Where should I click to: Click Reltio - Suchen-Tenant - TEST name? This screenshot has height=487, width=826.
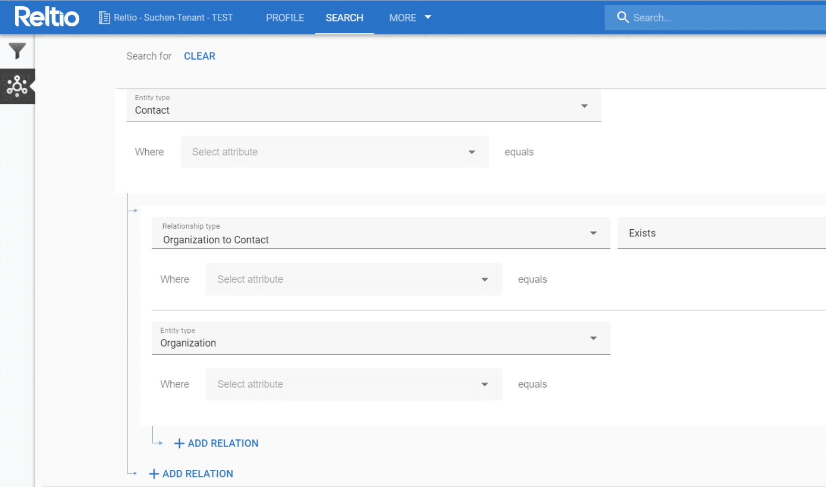coord(173,18)
